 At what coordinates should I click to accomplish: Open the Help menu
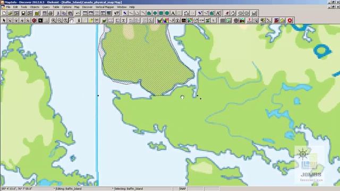click(132, 7)
